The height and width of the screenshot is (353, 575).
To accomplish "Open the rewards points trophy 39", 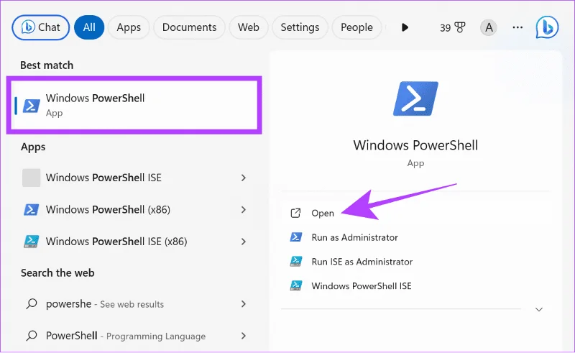I will pos(453,27).
